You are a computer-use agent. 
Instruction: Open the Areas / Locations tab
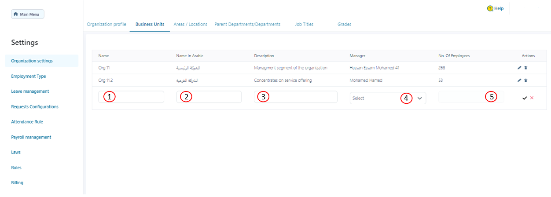[x=190, y=24]
